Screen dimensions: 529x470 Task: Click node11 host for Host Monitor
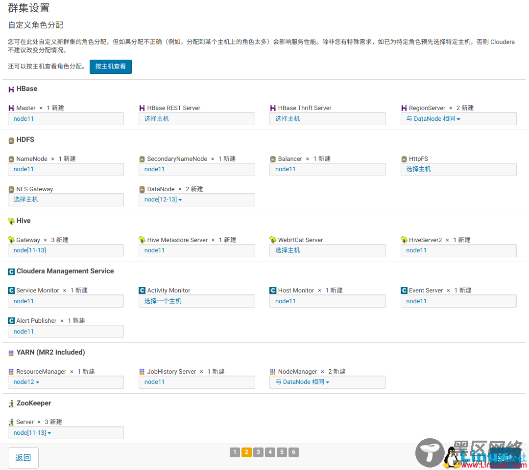point(328,301)
